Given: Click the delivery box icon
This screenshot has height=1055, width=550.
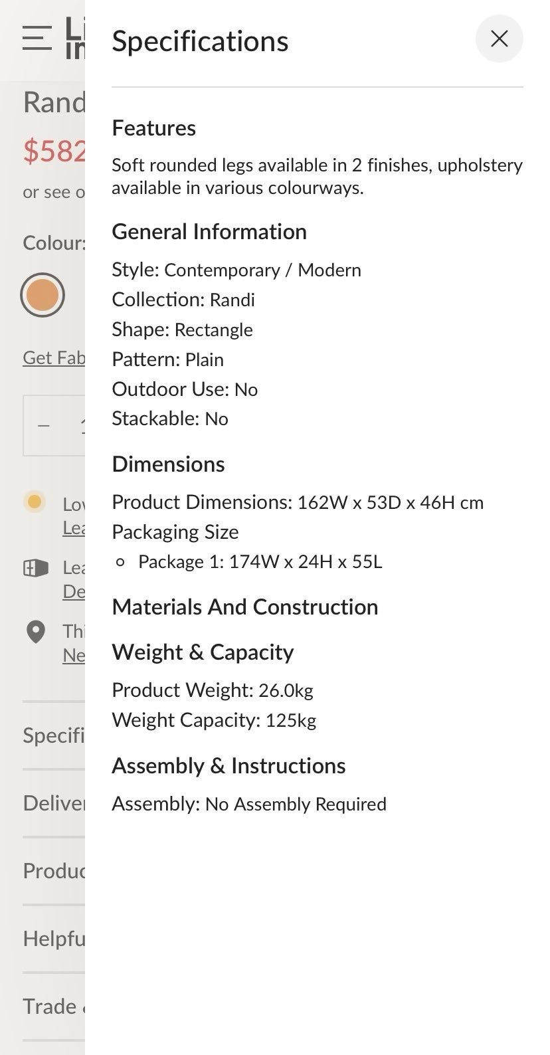Looking at the screenshot, I should 36,568.
